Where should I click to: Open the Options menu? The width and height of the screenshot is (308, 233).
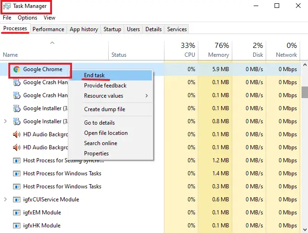[x=27, y=18]
